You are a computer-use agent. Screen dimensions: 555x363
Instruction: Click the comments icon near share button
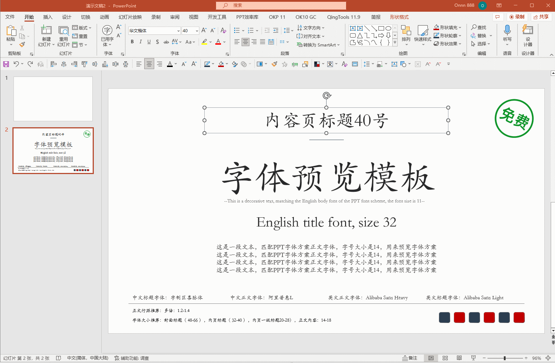tap(497, 17)
